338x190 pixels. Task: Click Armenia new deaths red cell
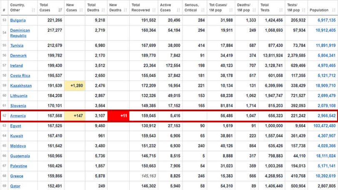pyautogui.click(x=118, y=116)
